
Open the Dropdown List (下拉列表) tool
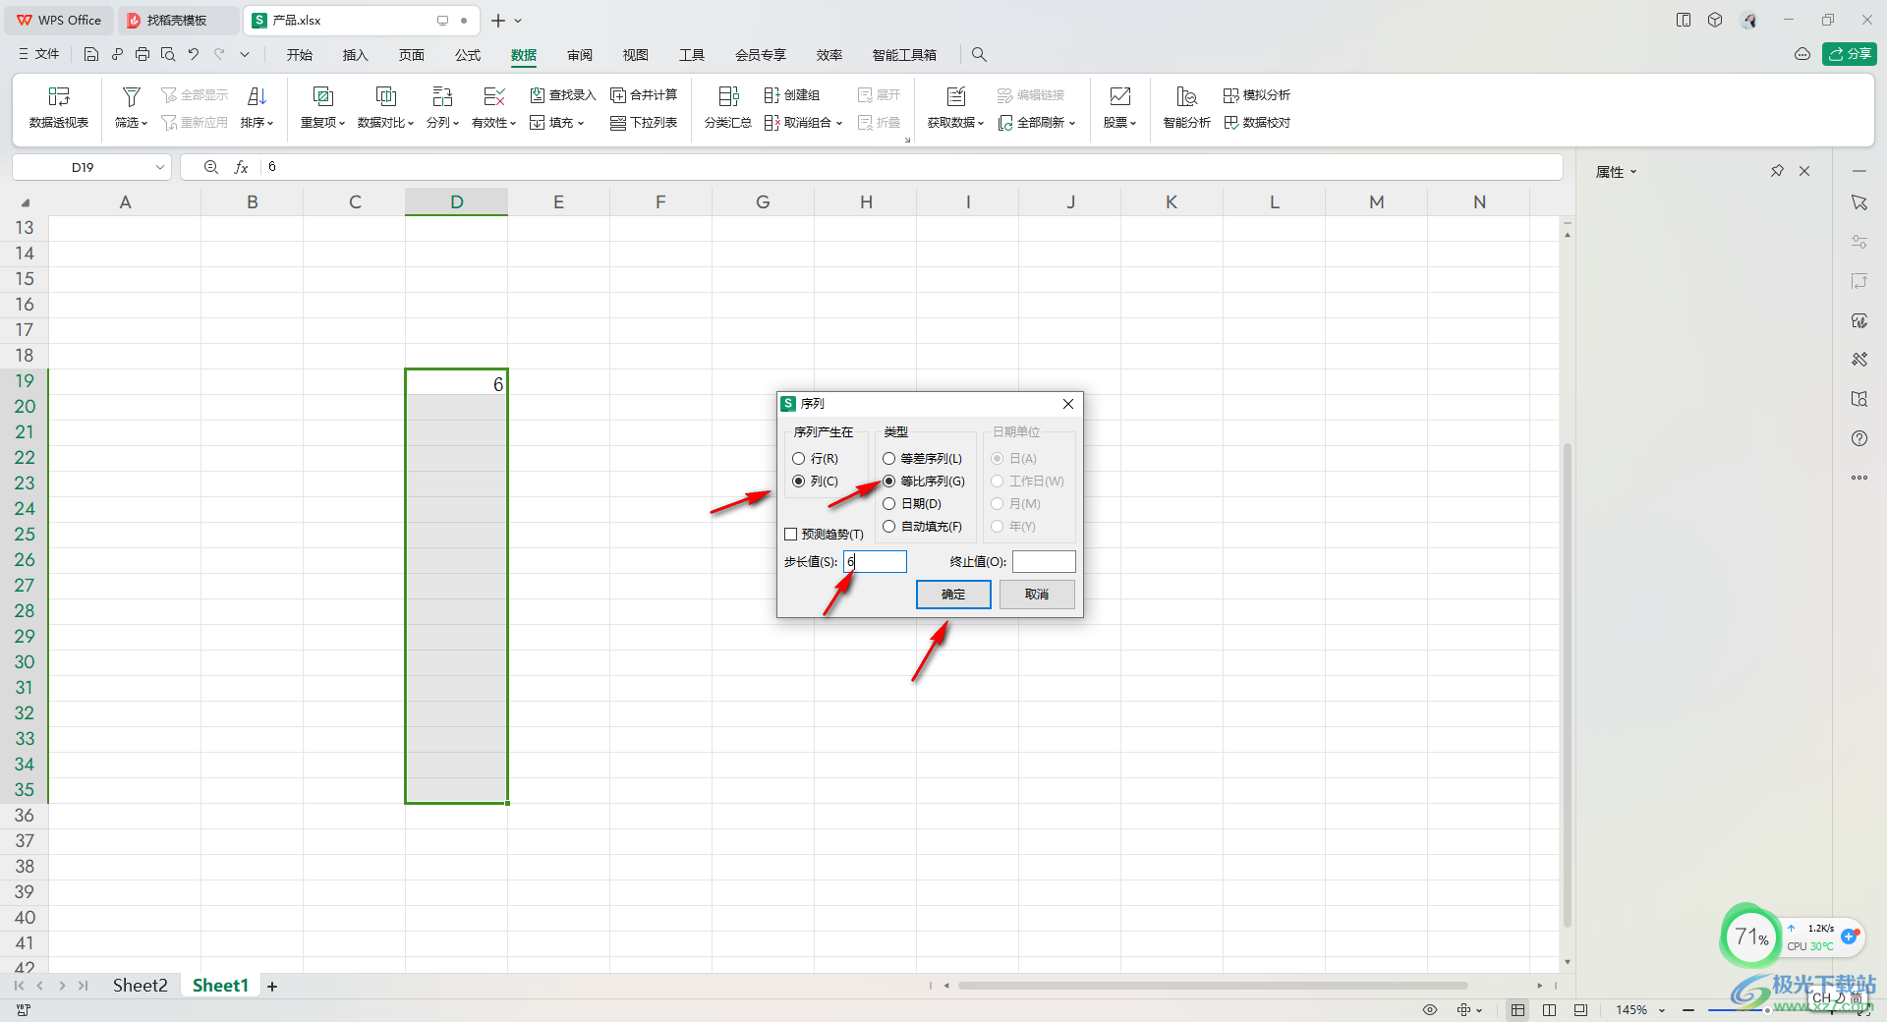(x=644, y=123)
